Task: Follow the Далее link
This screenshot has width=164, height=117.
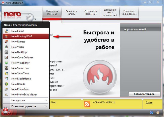Action: point(149,103)
